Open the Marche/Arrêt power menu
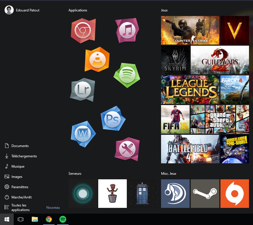The image size is (253, 225). click(x=18, y=197)
